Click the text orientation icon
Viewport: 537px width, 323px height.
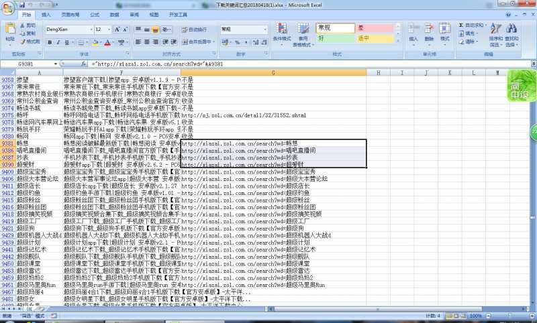point(166,29)
